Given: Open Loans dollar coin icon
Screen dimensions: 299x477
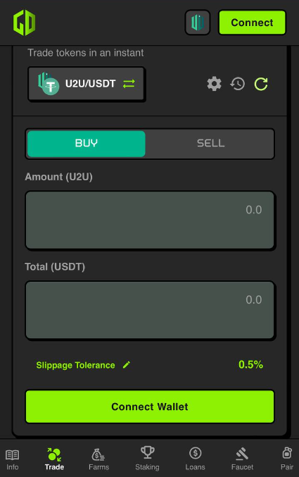Looking at the screenshot, I should point(195,453).
